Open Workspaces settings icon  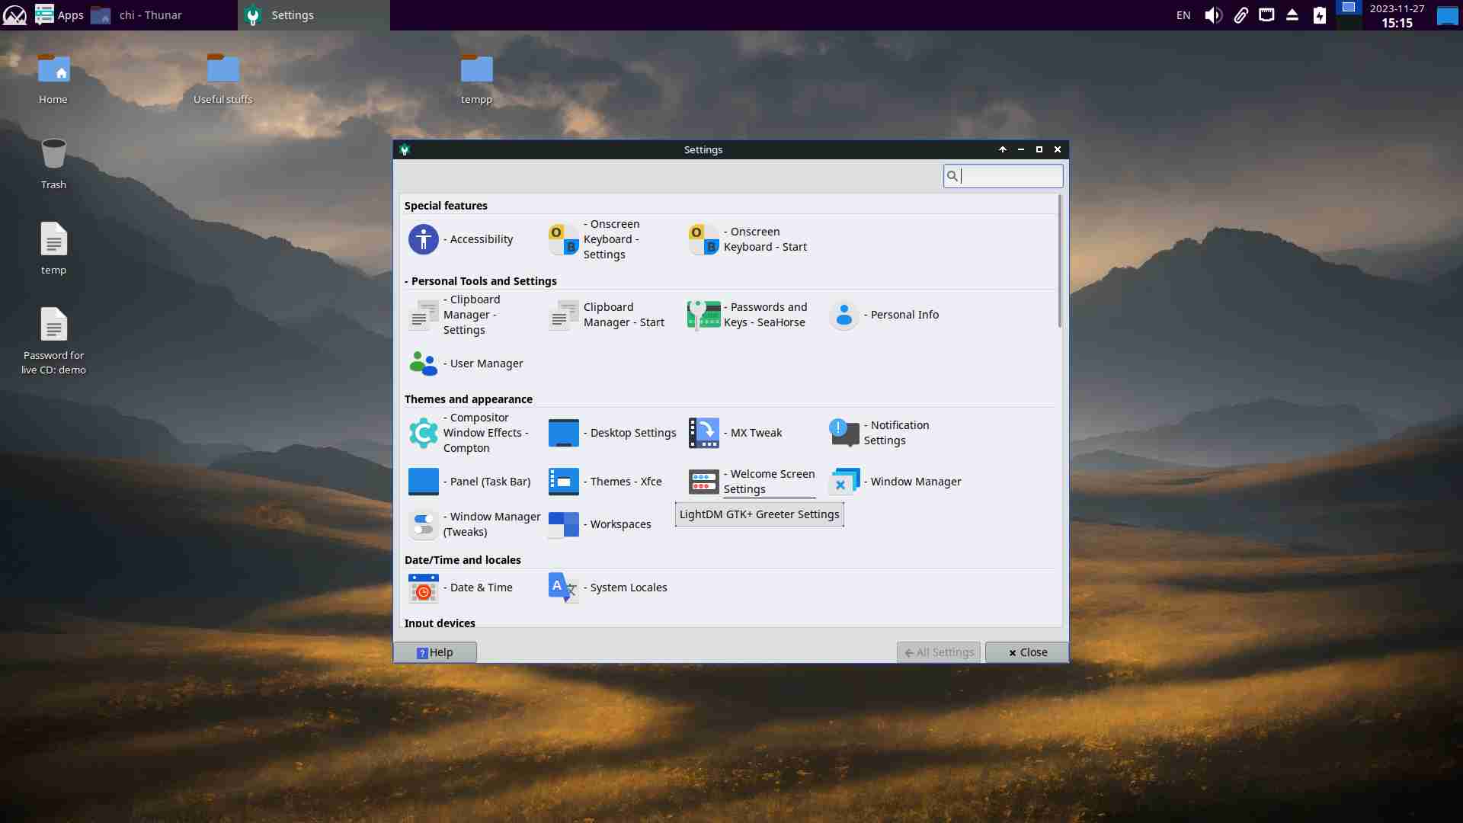click(x=564, y=524)
